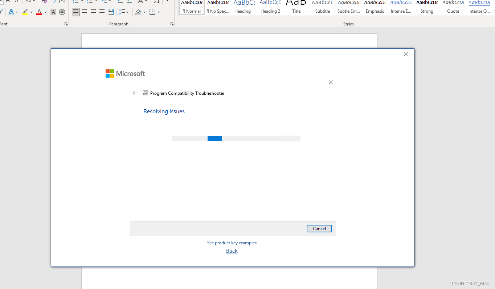Expand the line spacing dropdown arrow
Viewport: 495px width, 289px height.
point(128,12)
